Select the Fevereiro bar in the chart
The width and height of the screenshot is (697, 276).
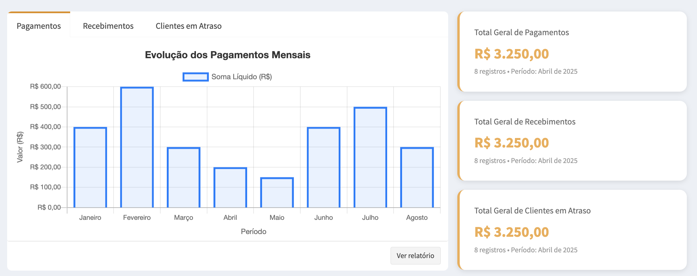(137, 147)
